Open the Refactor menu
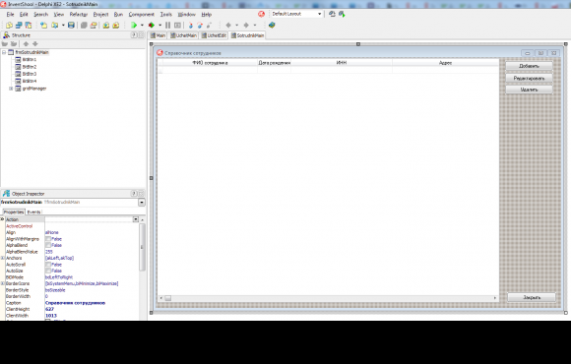The image size is (571, 364). click(79, 14)
